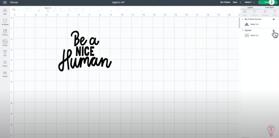Open the Templates panel

tap(5, 22)
